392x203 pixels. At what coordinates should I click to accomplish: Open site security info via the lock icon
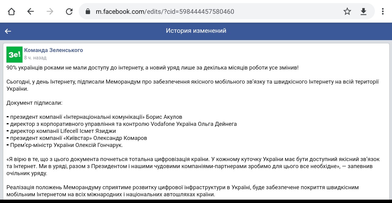pyautogui.click(x=88, y=12)
